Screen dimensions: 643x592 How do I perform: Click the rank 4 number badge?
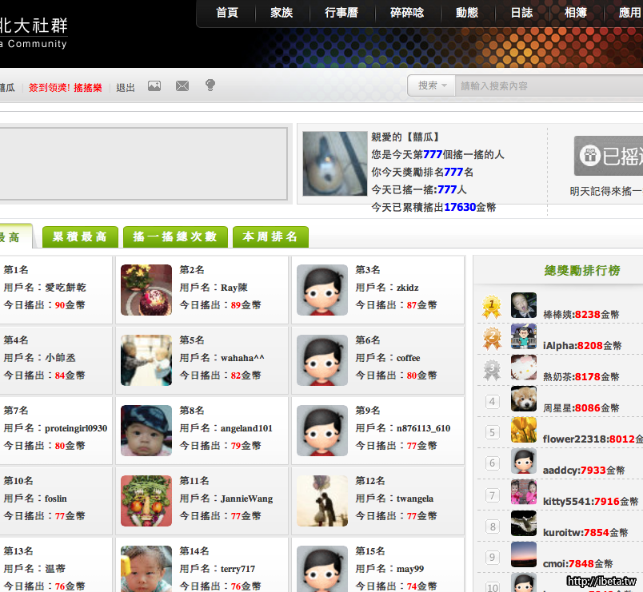[x=493, y=401]
